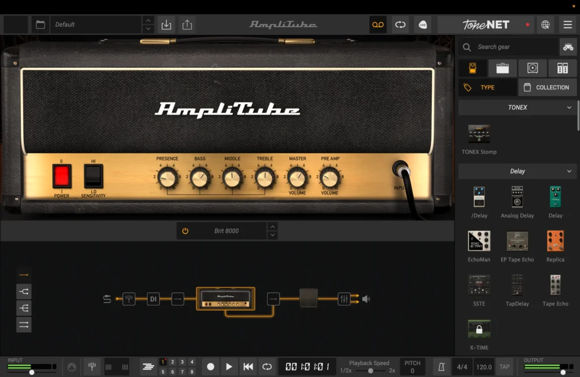Open the Brit 8000 amp model dropdown

pos(227,231)
